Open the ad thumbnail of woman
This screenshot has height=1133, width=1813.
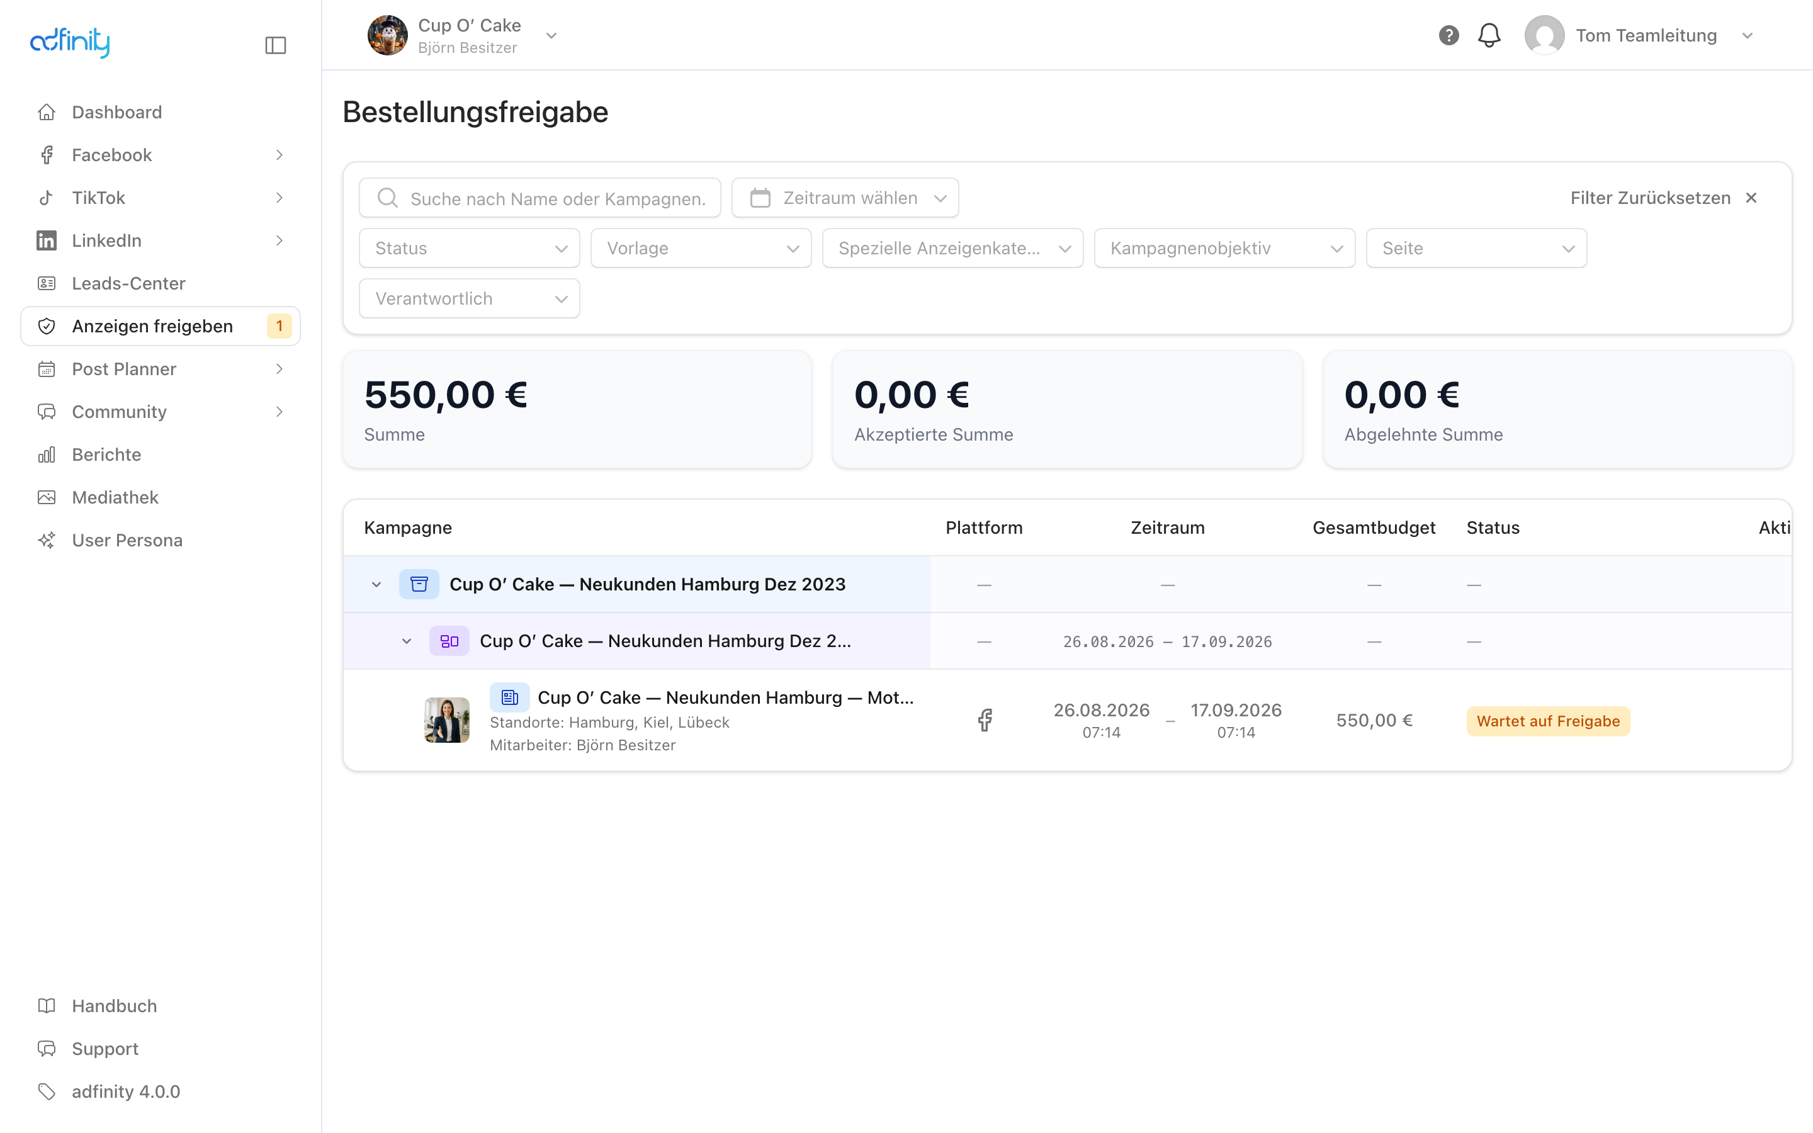click(x=446, y=720)
